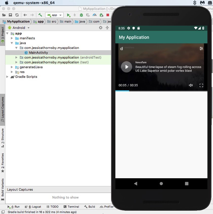Select MainActivity in the project tree

click(38, 53)
